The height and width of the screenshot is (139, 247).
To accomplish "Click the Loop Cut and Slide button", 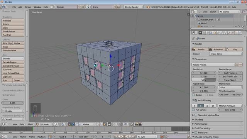I will (13, 73).
